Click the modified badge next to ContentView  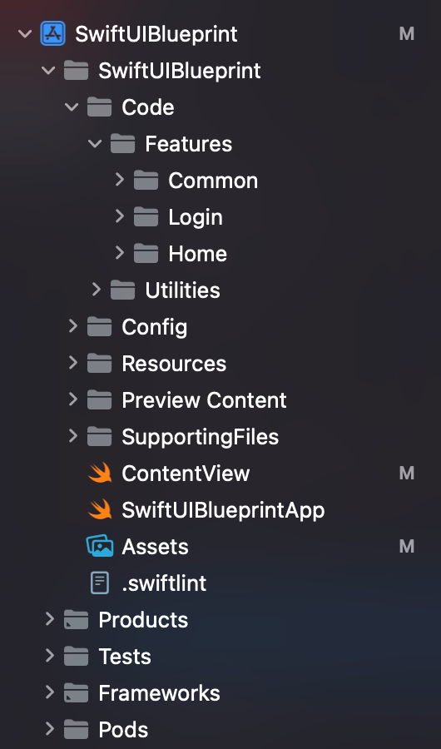click(407, 474)
